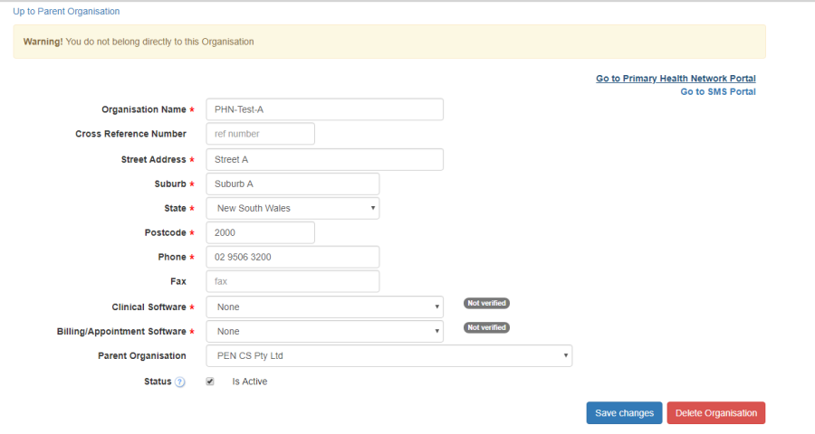815x434 pixels.
Task: Click into the Cross Reference Number field
Action: (261, 134)
